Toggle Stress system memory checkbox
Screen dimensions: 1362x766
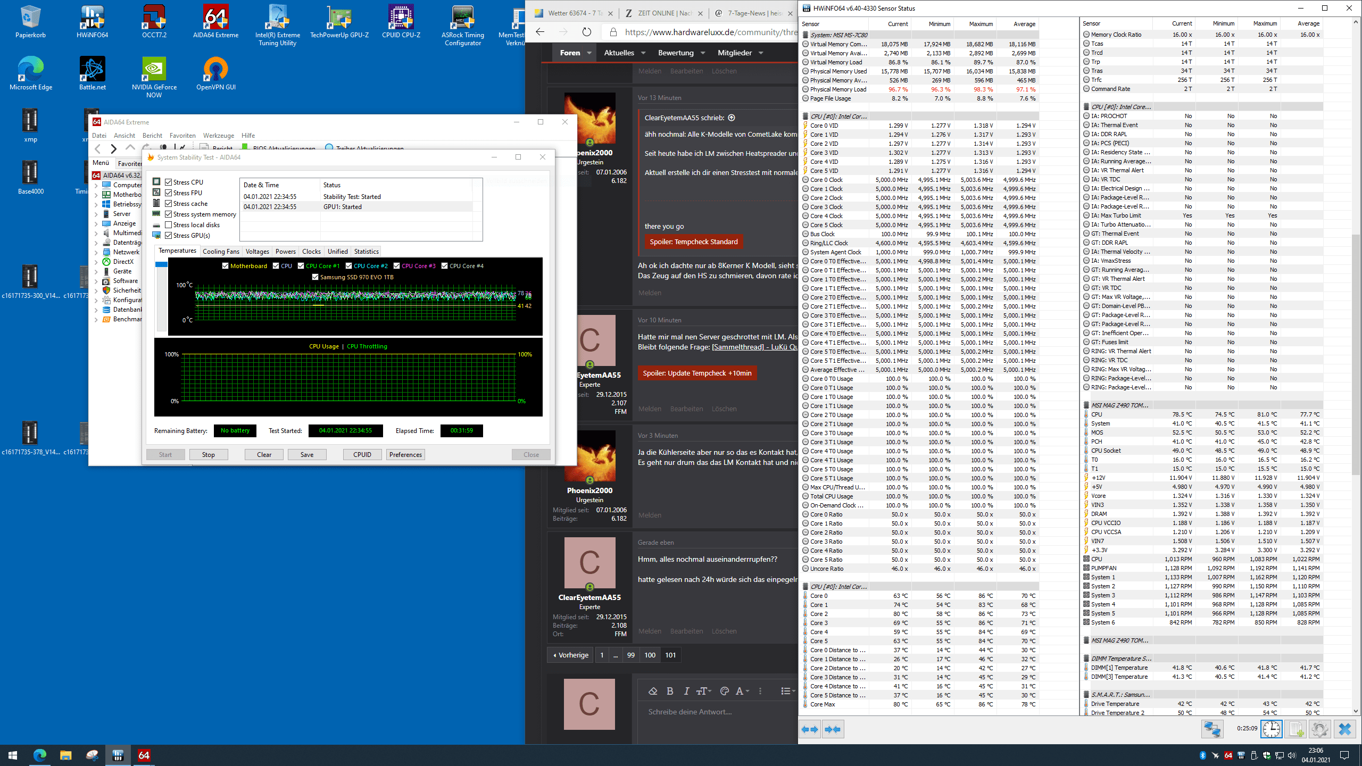(168, 214)
